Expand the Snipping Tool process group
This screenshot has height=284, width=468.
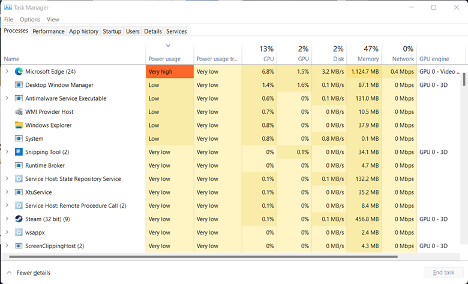click(7, 152)
